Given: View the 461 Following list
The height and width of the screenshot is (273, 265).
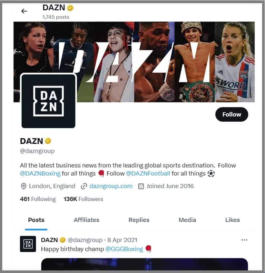Looking at the screenshot, I should [38, 199].
